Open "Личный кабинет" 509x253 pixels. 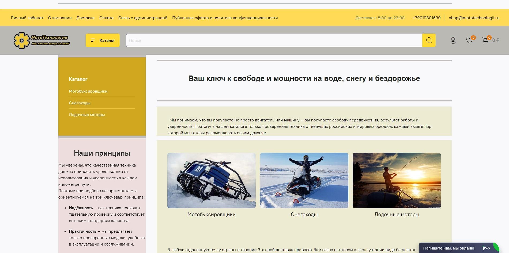click(27, 18)
